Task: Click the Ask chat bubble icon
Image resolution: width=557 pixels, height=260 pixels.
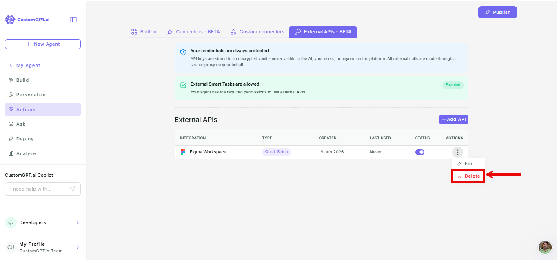Action: point(11,124)
